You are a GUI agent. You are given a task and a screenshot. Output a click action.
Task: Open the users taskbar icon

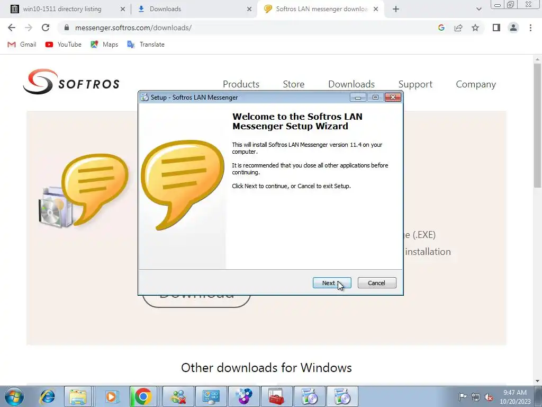pyautogui.click(x=179, y=396)
